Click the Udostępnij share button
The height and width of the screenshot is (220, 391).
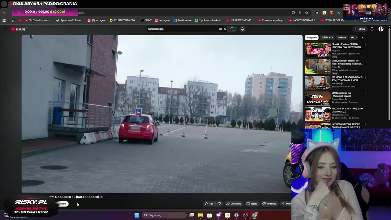tap(234, 204)
